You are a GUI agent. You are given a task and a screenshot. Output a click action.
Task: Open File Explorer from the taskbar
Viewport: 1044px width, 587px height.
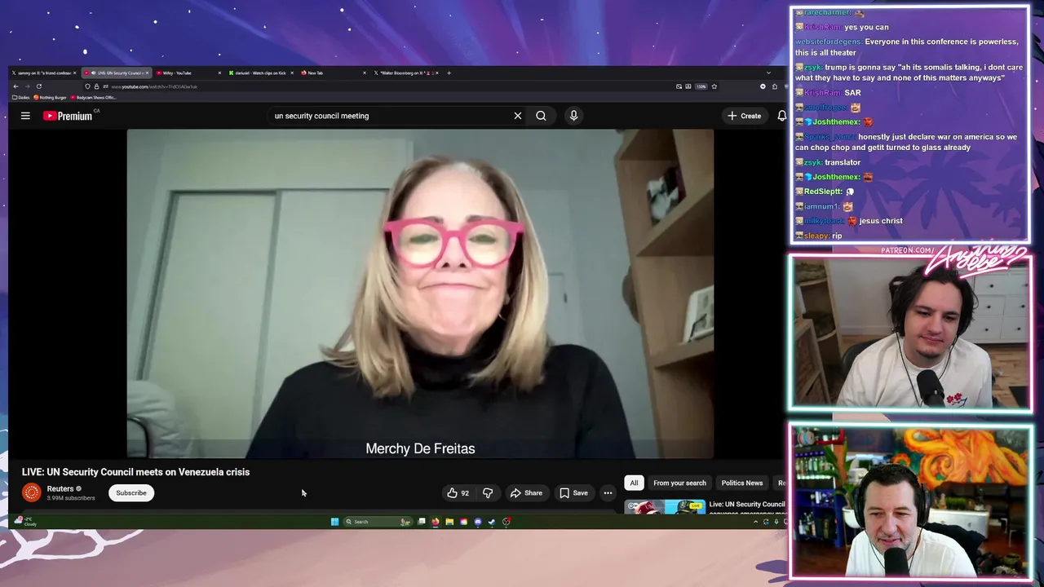pos(449,522)
